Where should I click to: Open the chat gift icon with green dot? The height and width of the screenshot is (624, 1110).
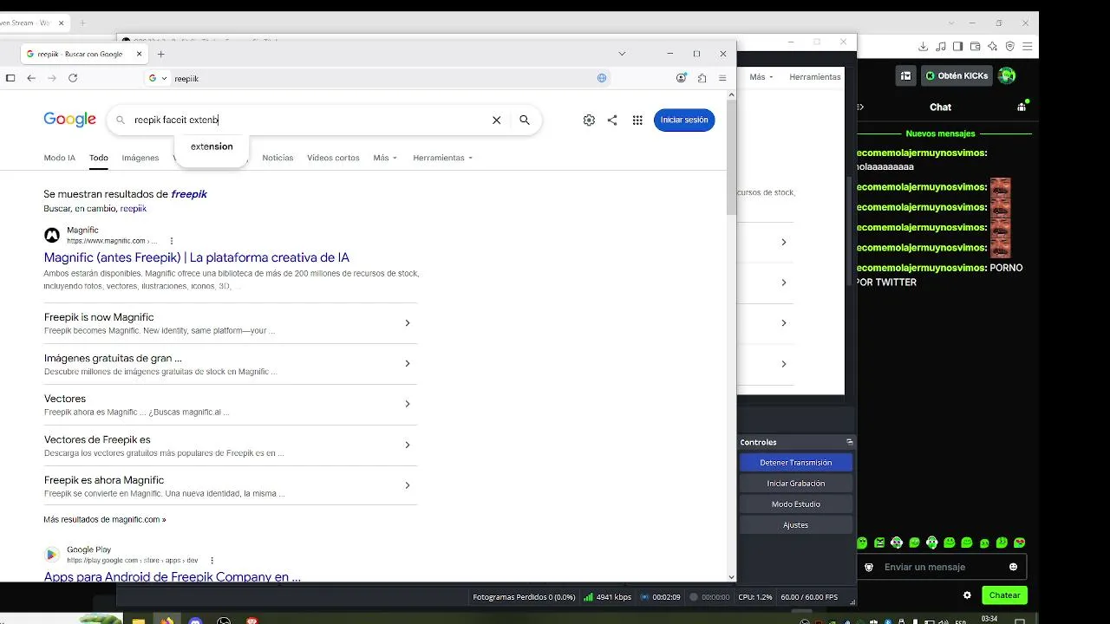click(1022, 107)
